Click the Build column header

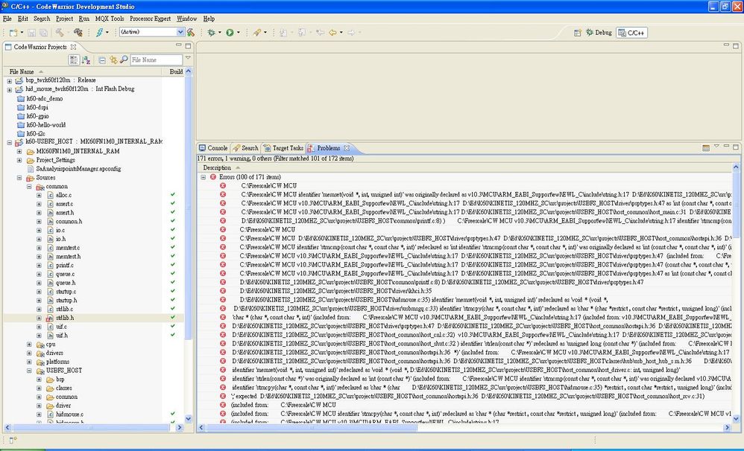click(176, 71)
